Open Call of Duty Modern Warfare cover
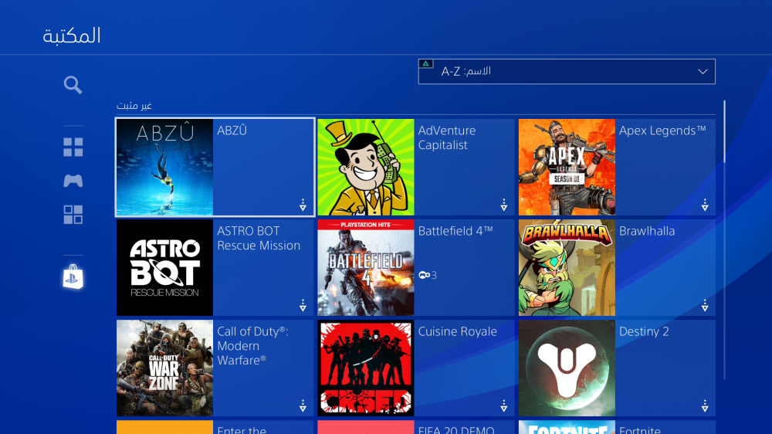The image size is (772, 434). [x=164, y=368]
